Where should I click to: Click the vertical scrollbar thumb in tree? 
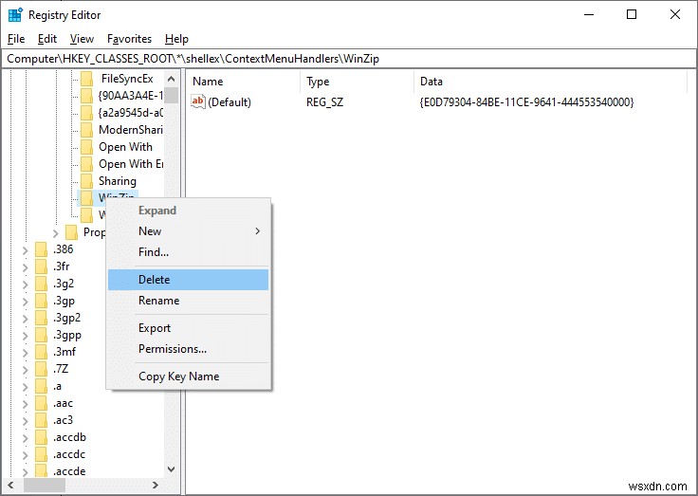[x=171, y=95]
